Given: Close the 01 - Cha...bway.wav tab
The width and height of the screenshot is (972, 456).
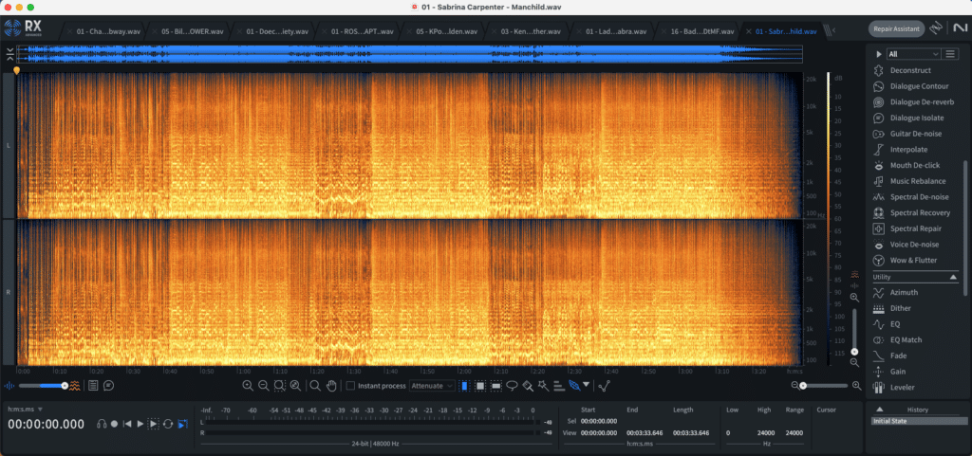Looking at the screenshot, I should point(70,31).
